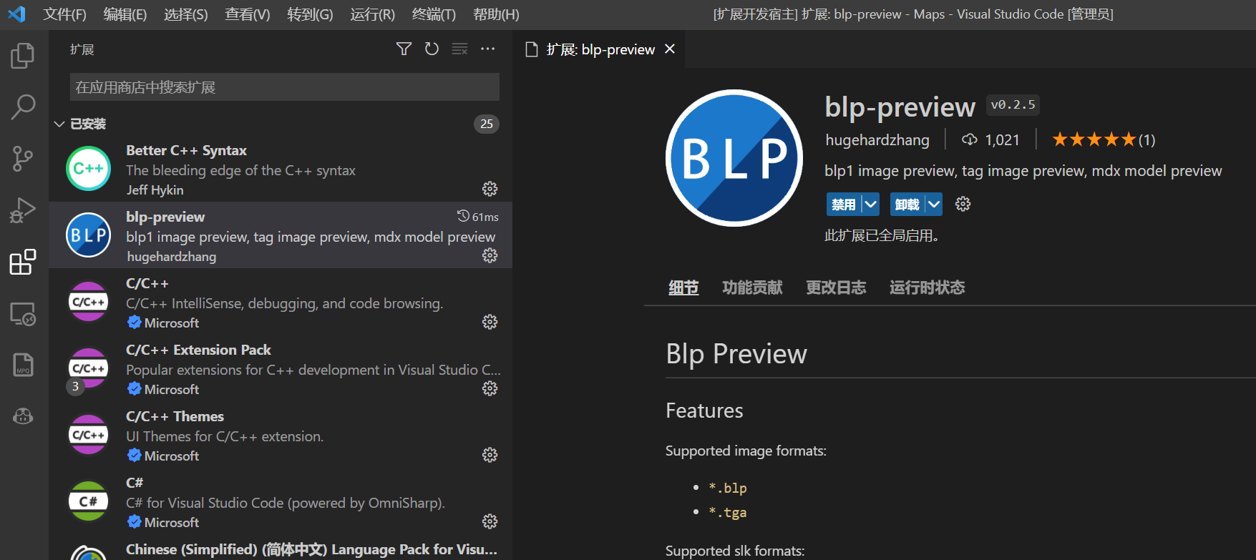Open the 运行(R) menu

click(372, 14)
